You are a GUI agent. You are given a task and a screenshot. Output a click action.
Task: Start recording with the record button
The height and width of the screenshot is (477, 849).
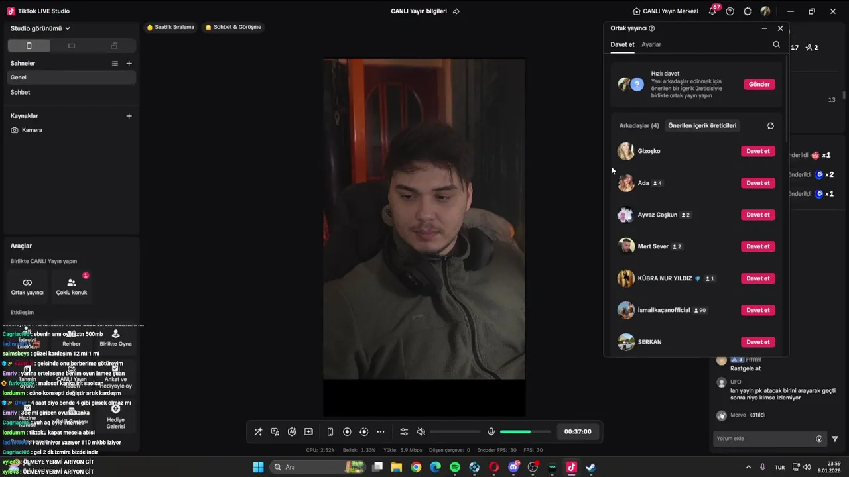347,432
